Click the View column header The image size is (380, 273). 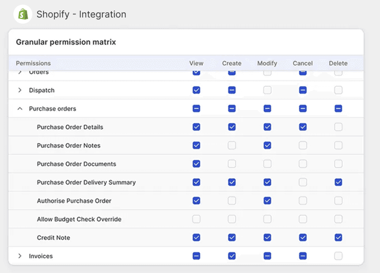click(x=196, y=63)
